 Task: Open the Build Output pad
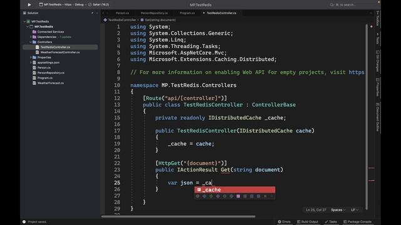(x=308, y=222)
